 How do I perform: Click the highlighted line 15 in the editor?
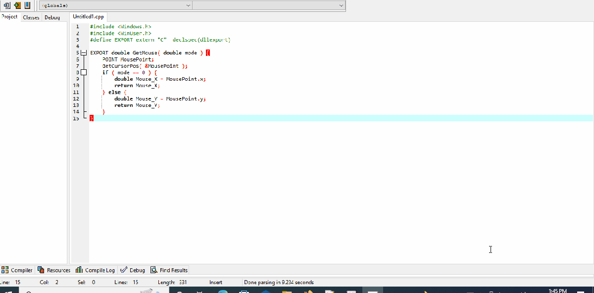point(198,118)
